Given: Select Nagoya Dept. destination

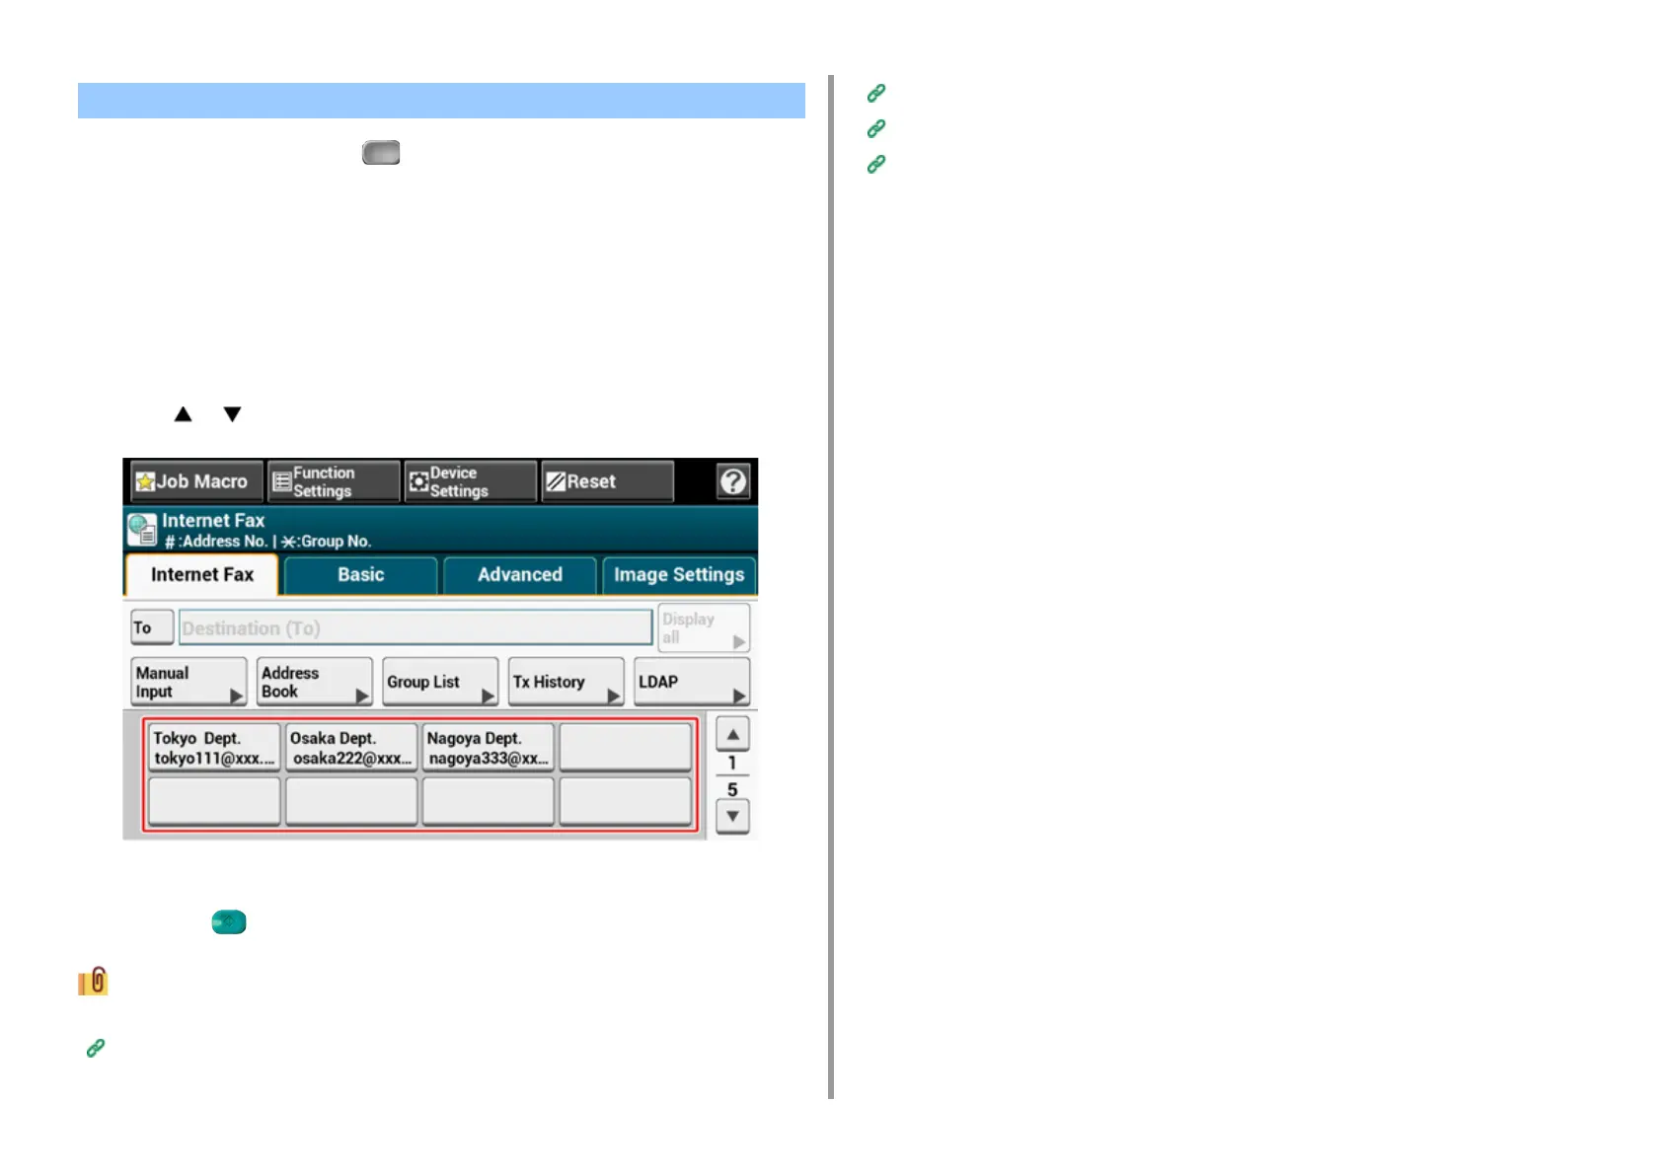Looking at the screenshot, I should coord(489,748).
